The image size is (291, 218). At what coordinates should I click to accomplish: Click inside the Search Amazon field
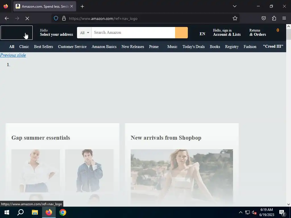pos(133,33)
